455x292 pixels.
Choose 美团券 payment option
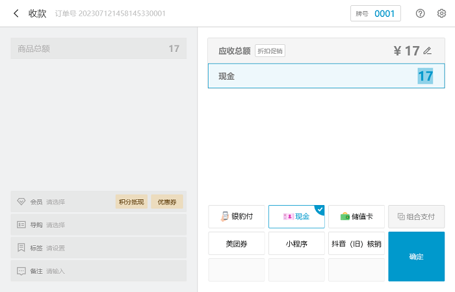point(237,244)
